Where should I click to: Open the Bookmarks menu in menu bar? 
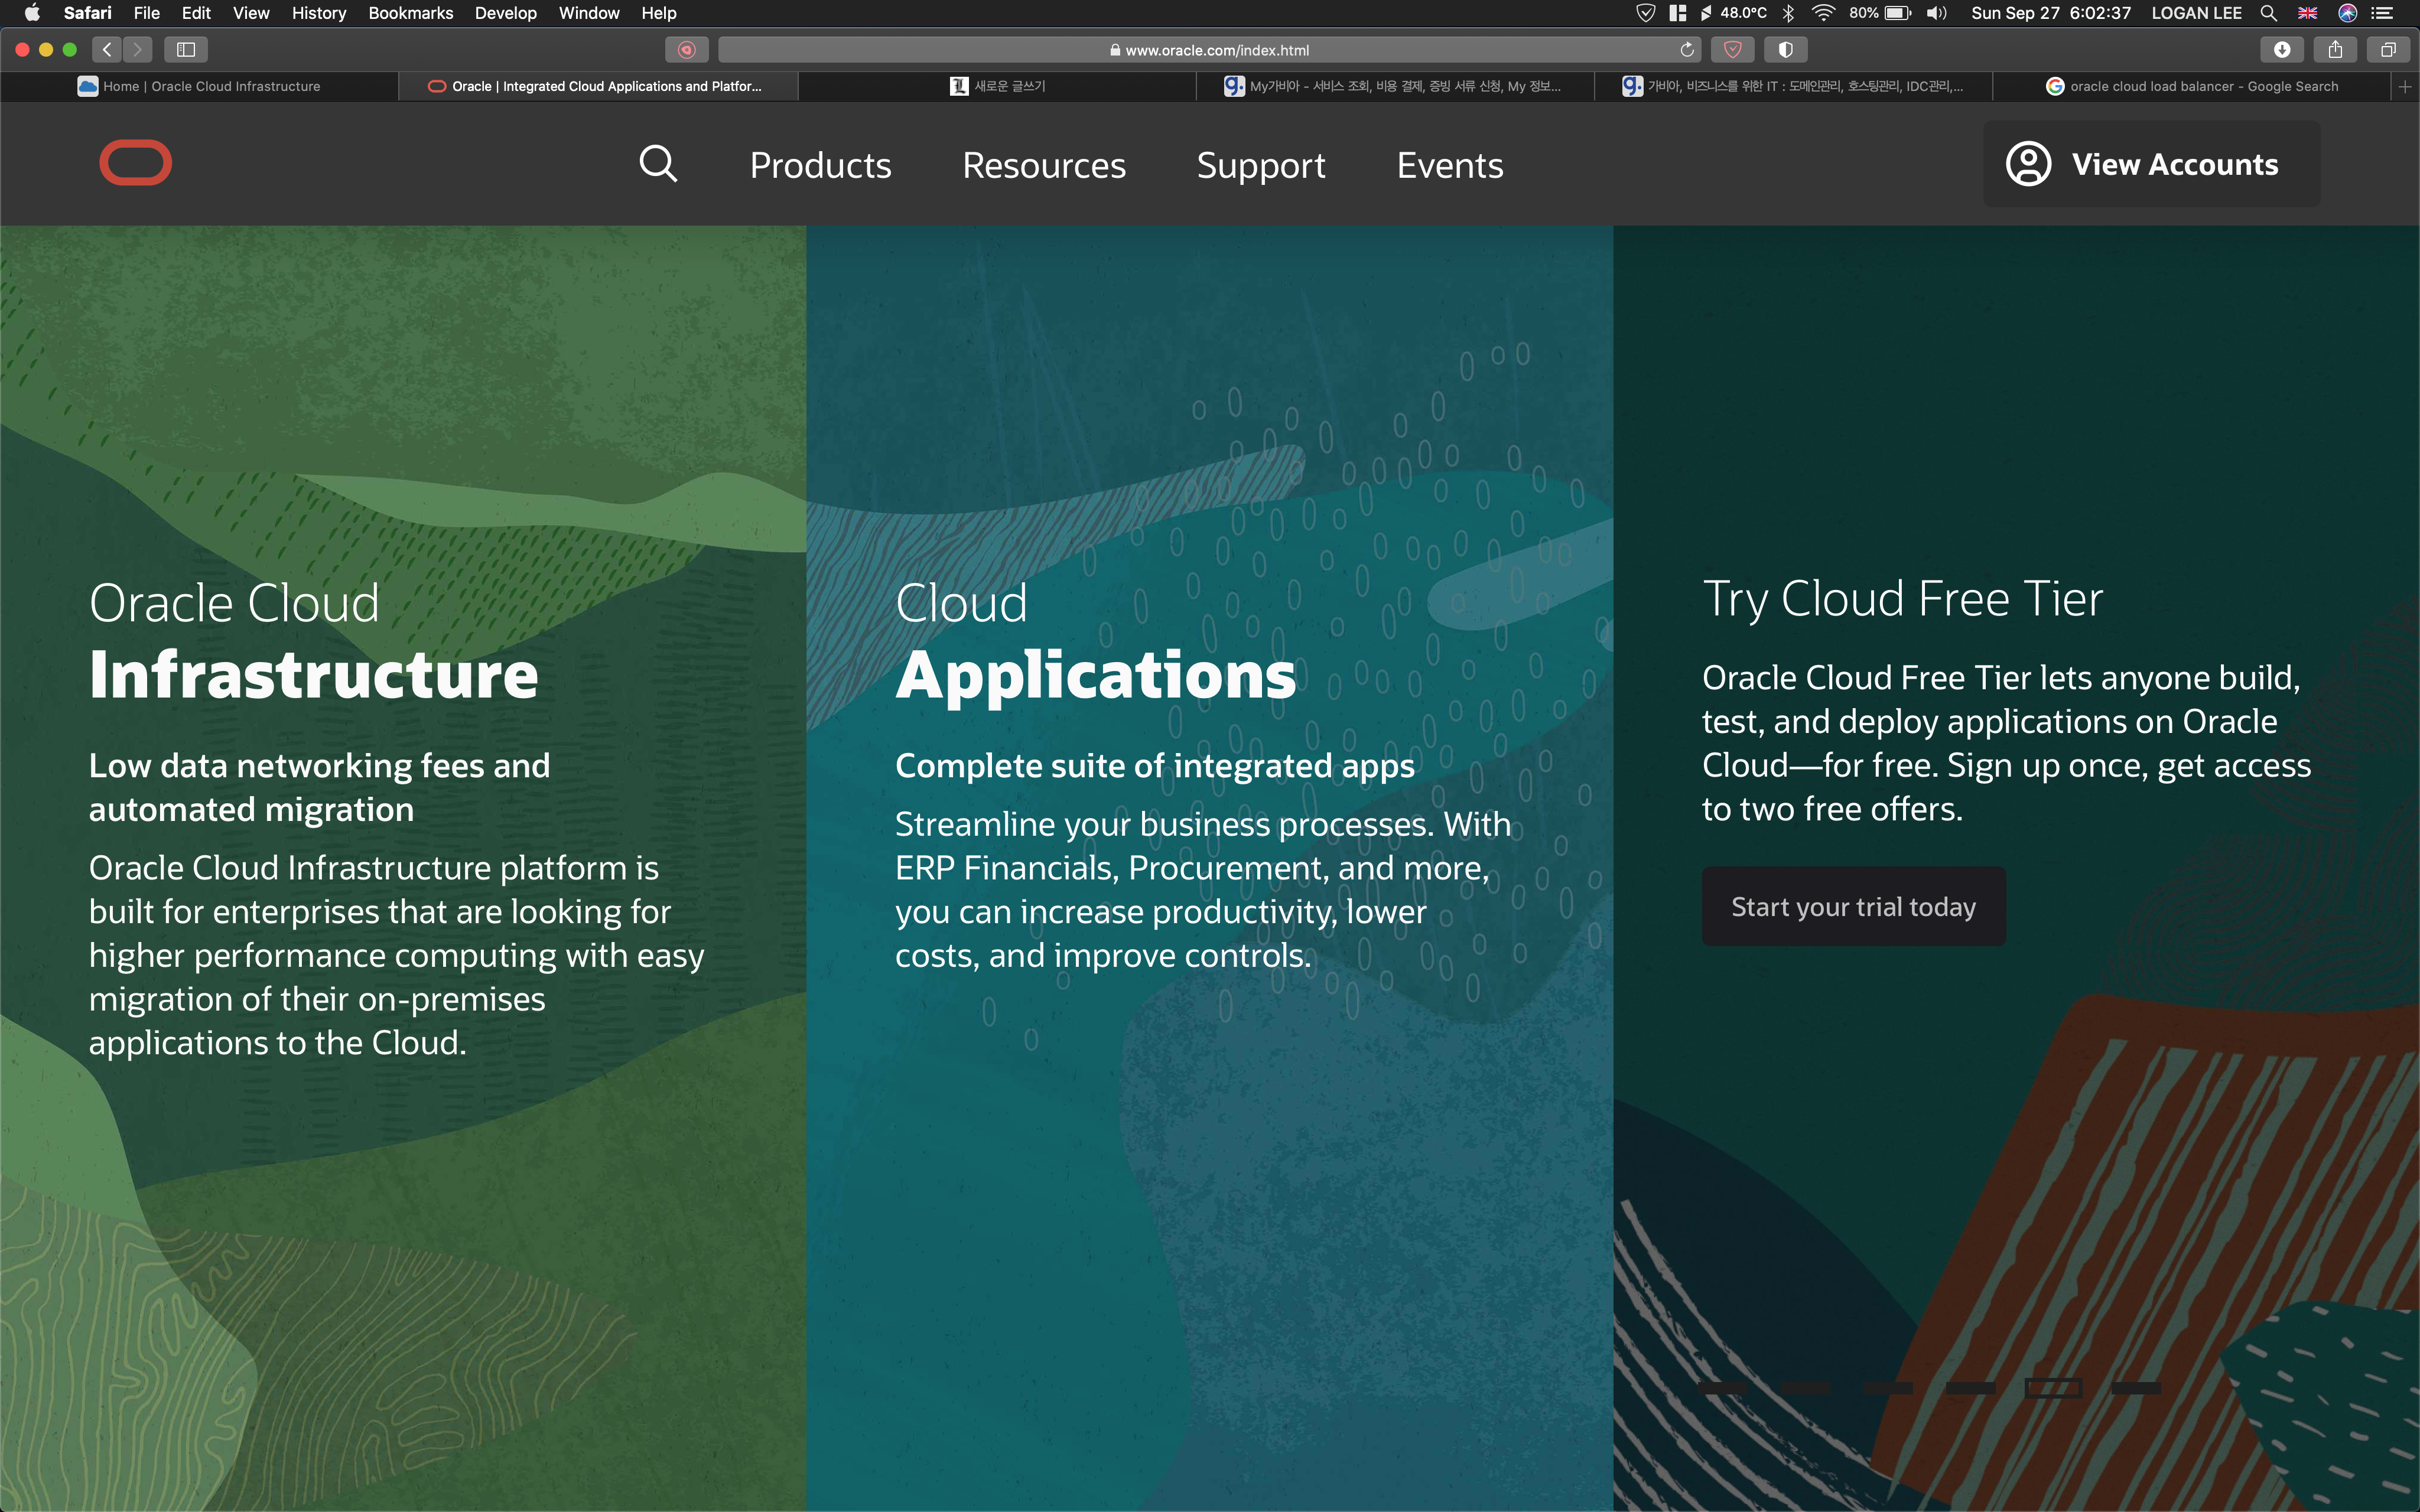tap(410, 13)
